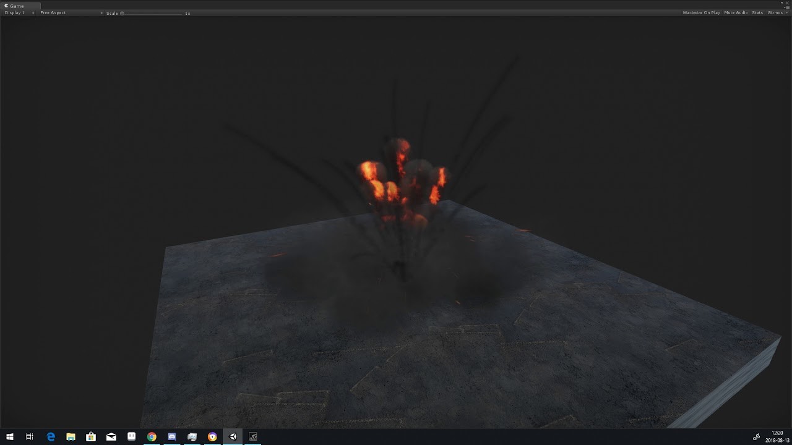Open Task View from the taskbar

(29, 437)
